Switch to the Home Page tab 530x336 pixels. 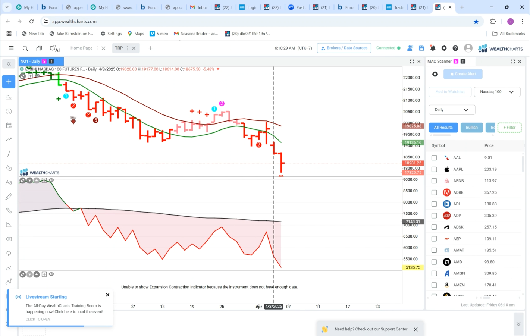(x=81, y=48)
